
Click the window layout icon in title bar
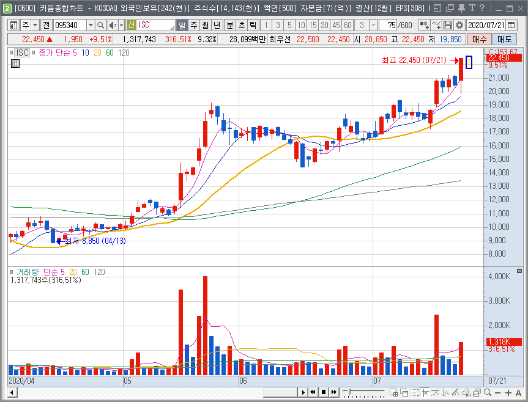point(437,8)
